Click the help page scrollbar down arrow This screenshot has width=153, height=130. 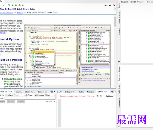[x=115, y=87]
